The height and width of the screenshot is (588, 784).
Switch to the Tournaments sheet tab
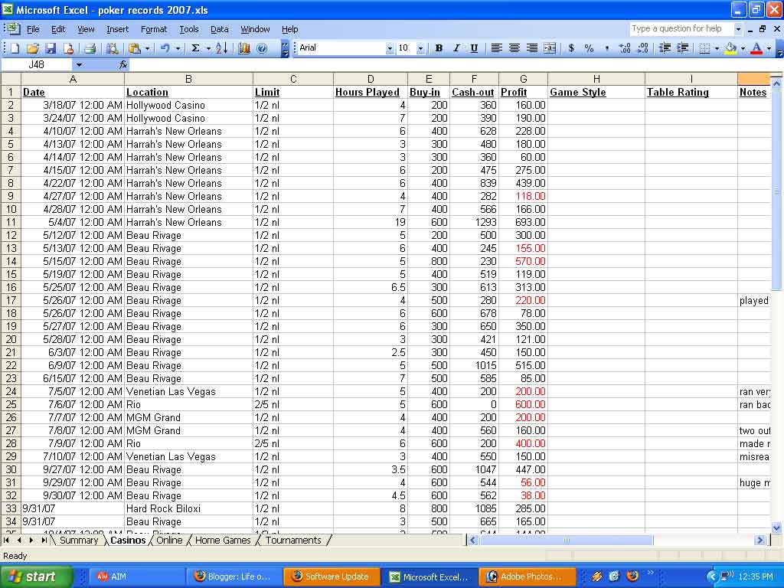tap(293, 541)
